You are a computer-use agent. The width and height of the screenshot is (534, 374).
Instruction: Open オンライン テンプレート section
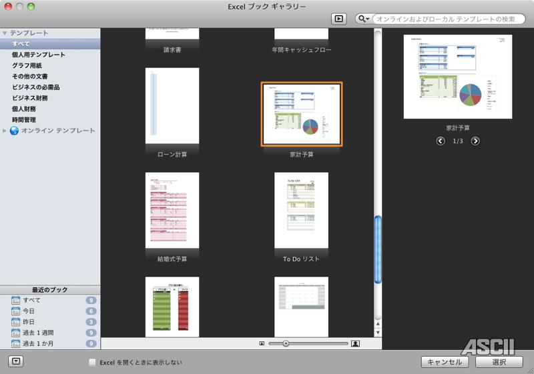58,131
